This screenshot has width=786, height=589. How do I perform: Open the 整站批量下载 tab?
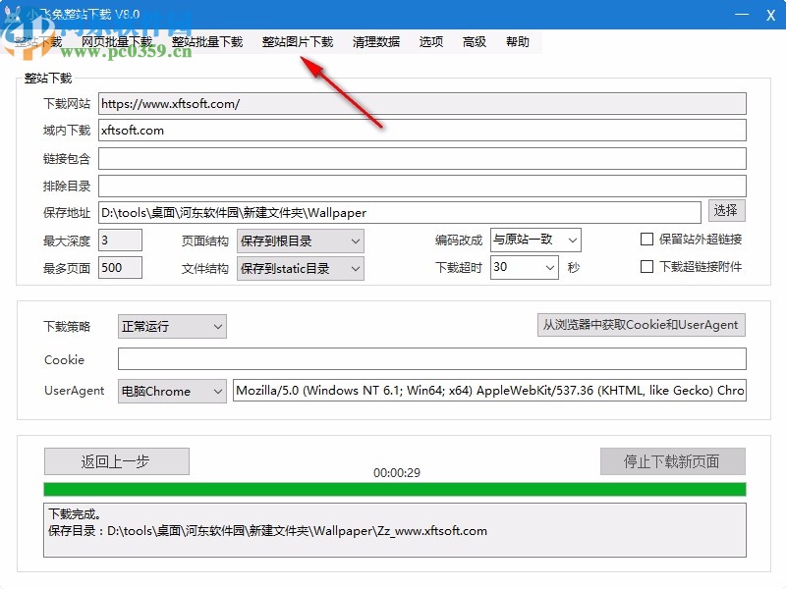(209, 41)
